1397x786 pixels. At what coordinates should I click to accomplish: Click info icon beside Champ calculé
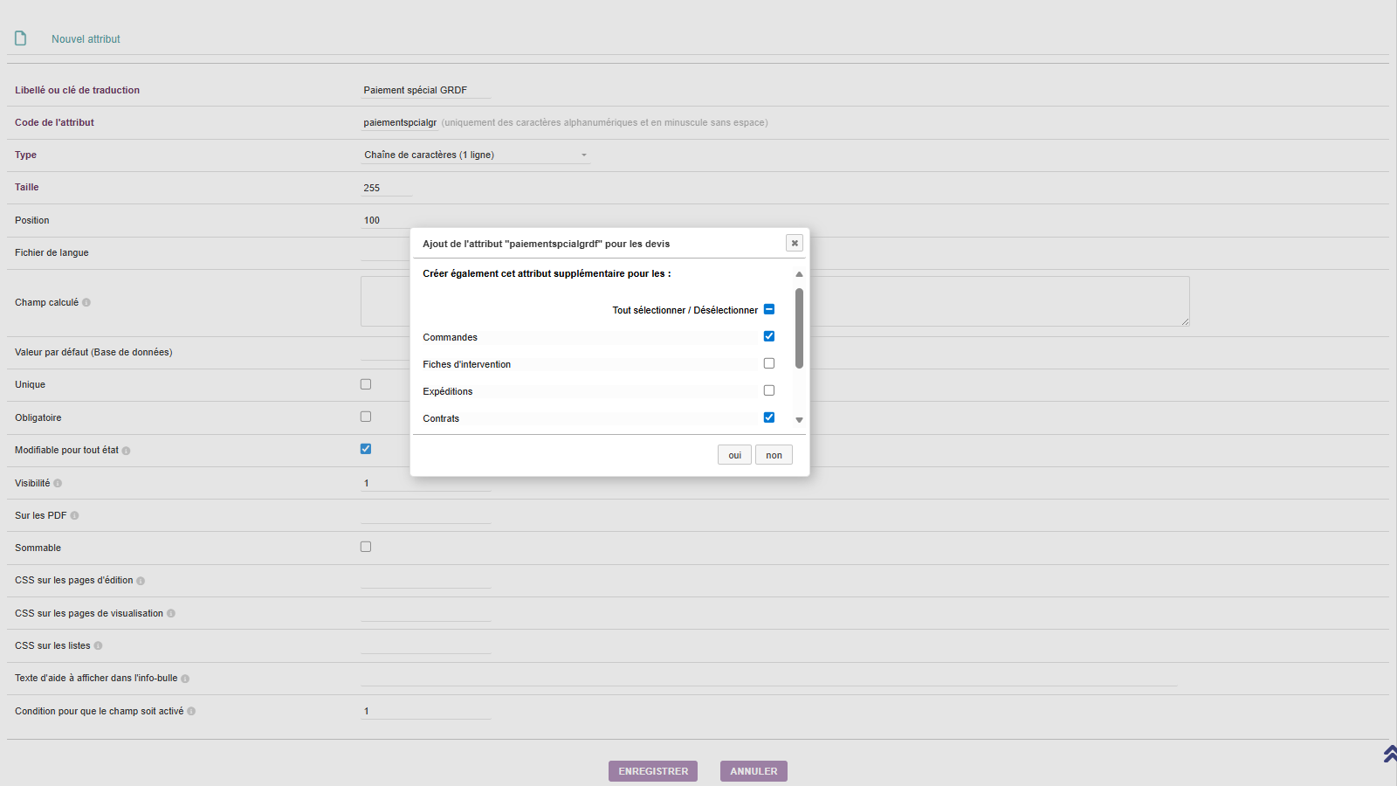(86, 303)
